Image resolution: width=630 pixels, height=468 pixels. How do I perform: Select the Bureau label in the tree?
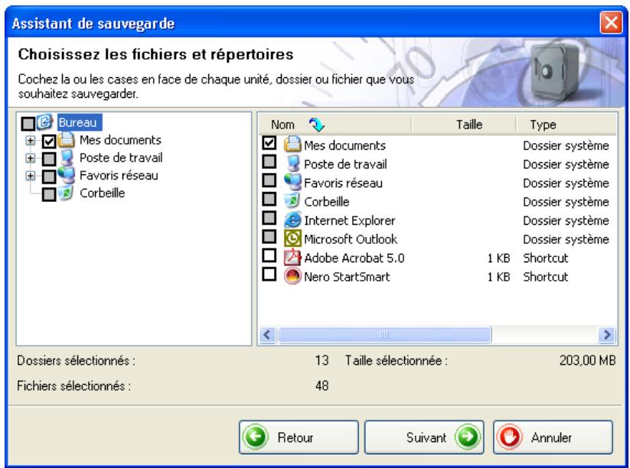click(80, 122)
